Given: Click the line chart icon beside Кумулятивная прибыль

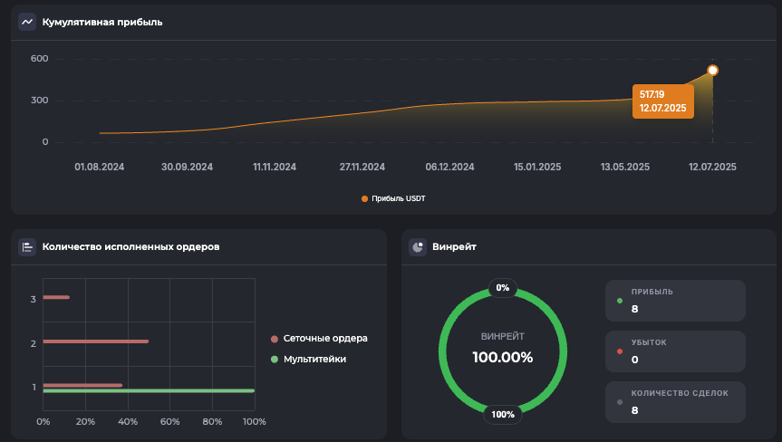Looking at the screenshot, I should (27, 22).
